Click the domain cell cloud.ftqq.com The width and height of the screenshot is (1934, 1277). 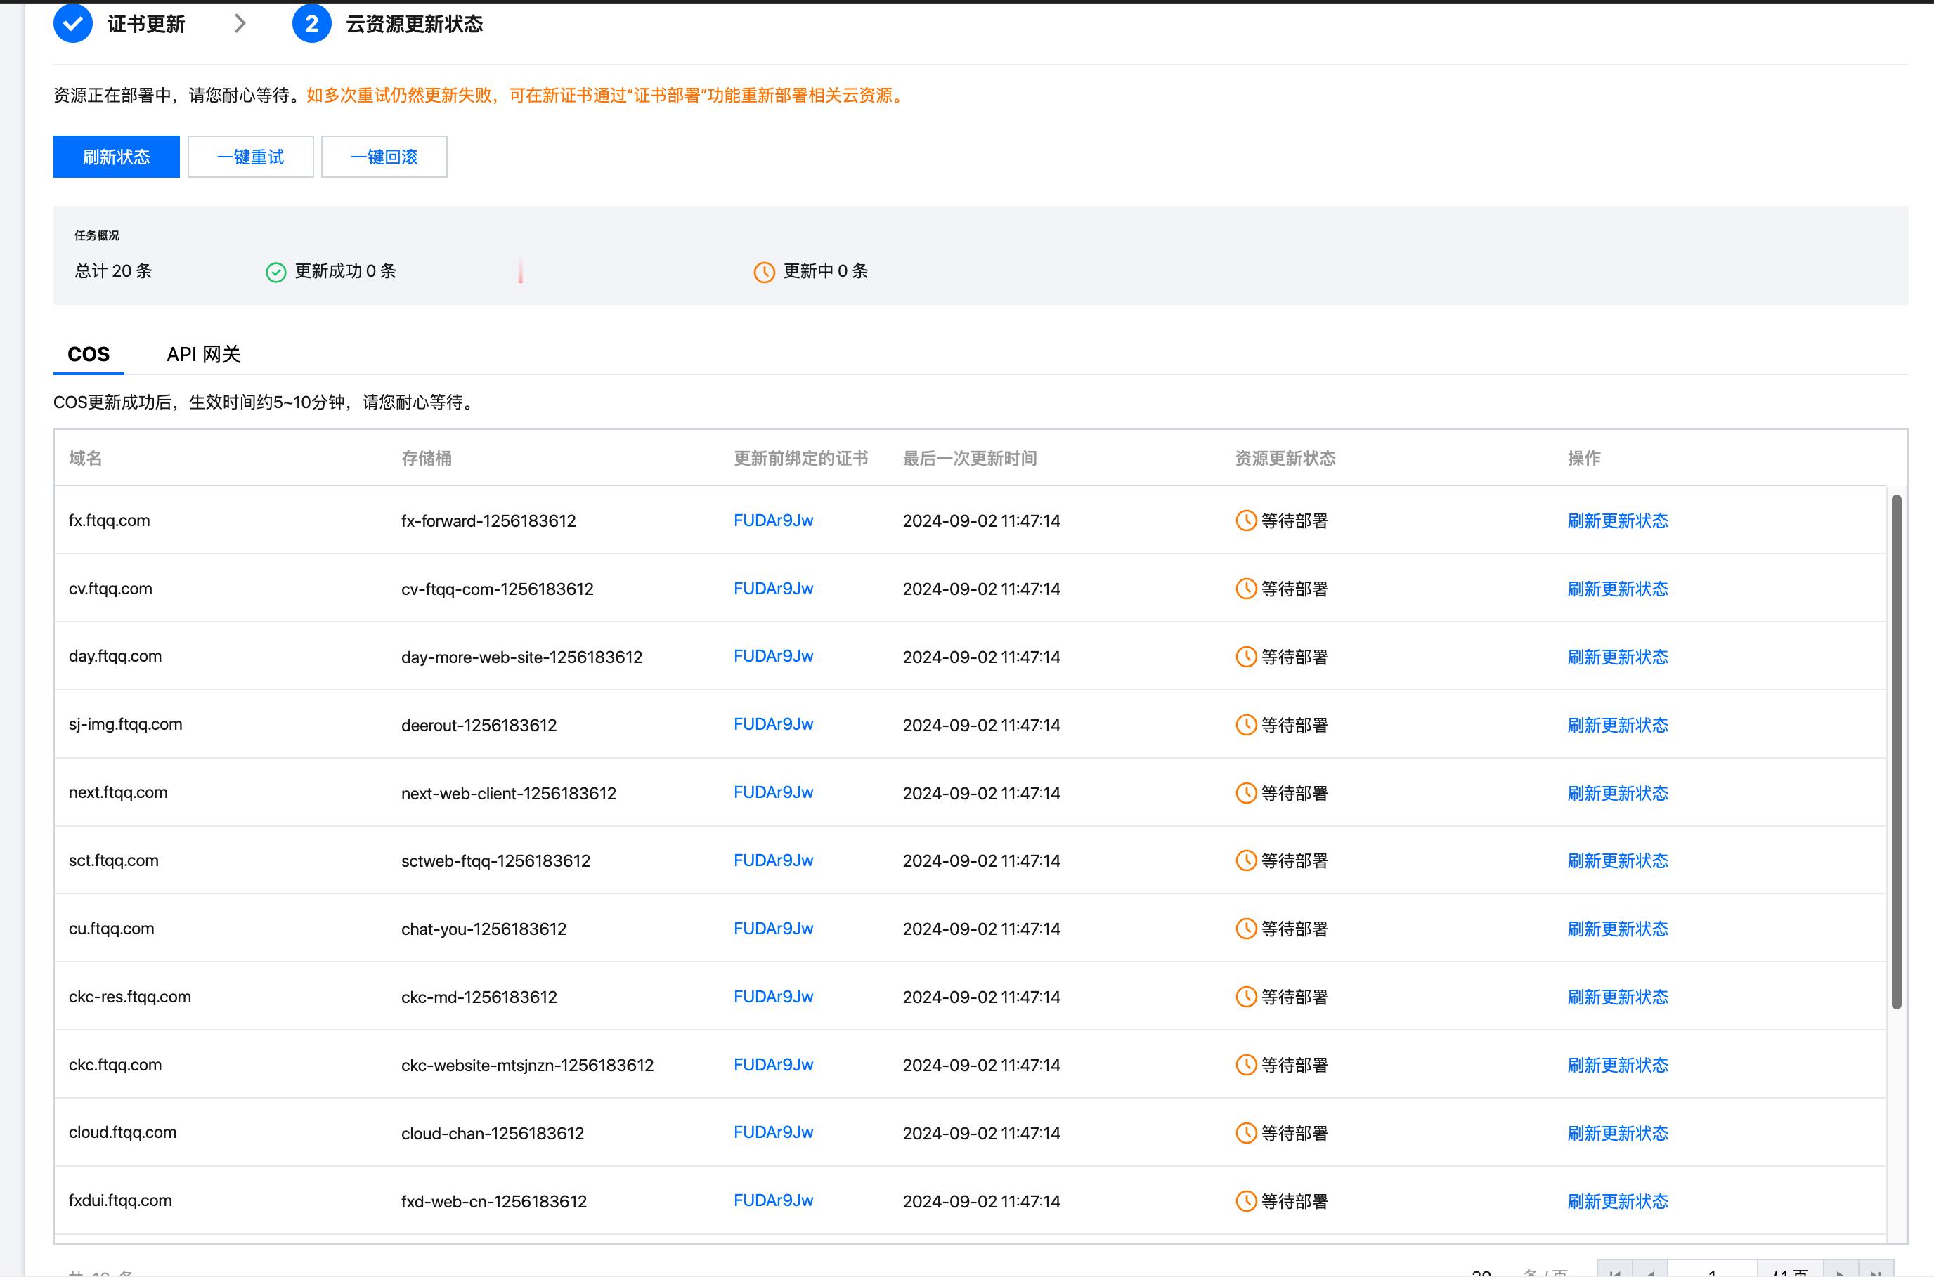pos(122,1133)
